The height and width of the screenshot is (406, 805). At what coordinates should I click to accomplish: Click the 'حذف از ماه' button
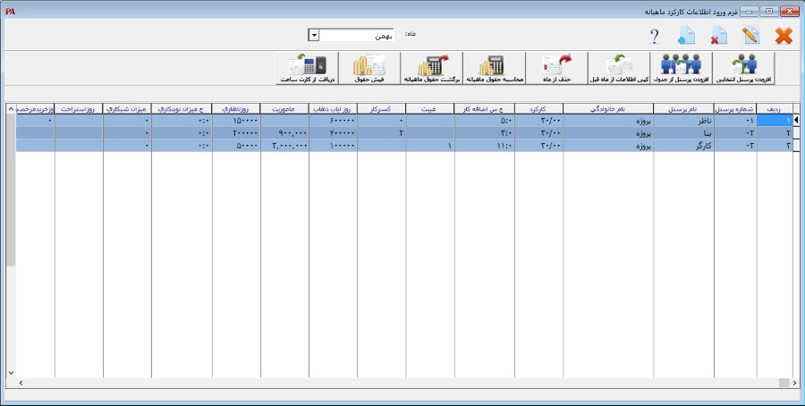[x=556, y=68]
